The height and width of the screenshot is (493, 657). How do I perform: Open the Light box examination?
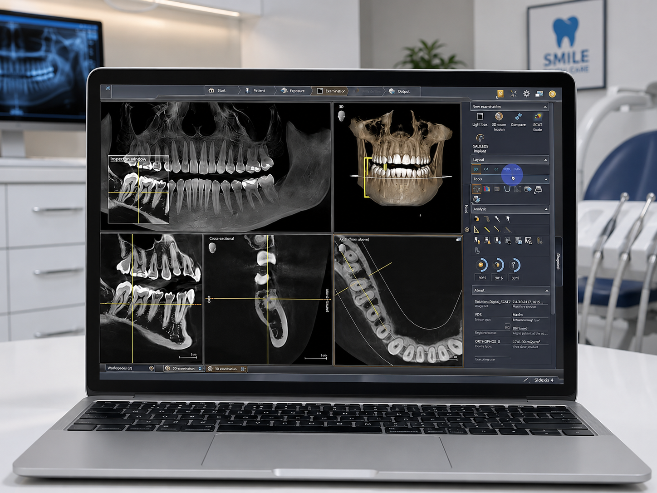[480, 119]
